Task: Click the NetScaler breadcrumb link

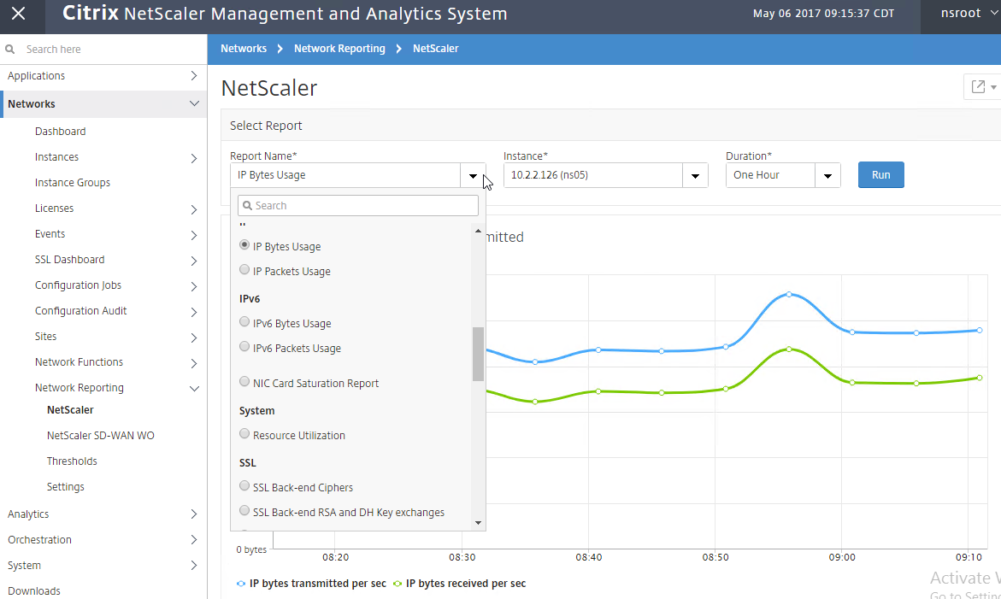Action: (x=435, y=49)
